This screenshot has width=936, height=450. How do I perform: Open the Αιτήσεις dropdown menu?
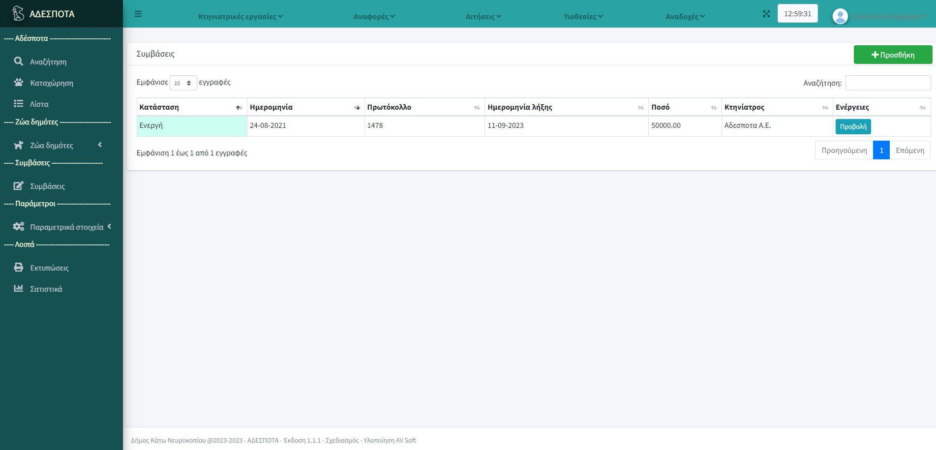(x=483, y=16)
